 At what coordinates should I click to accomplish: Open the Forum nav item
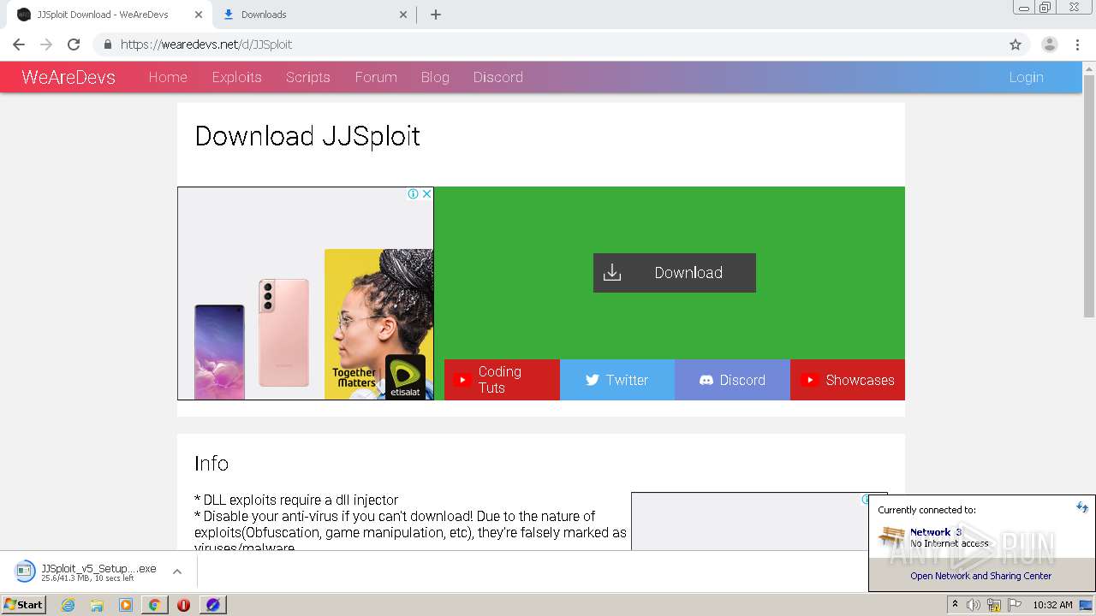coord(376,77)
